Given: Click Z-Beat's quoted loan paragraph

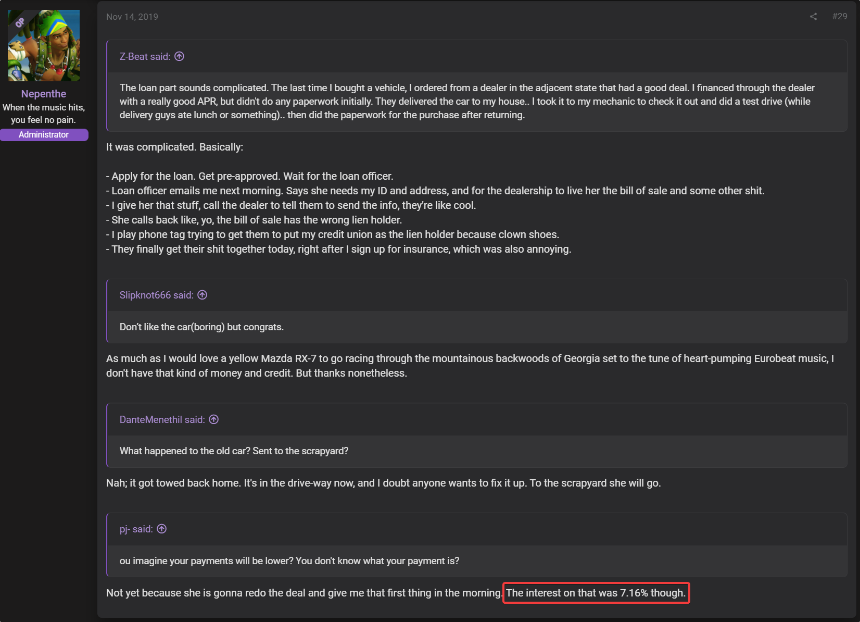Looking at the screenshot, I should [x=467, y=101].
